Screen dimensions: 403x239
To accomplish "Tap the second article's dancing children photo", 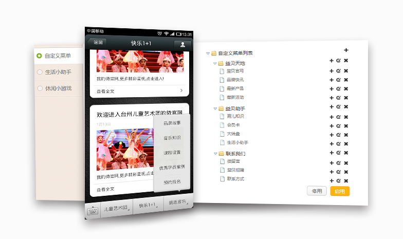I will point(125,150).
